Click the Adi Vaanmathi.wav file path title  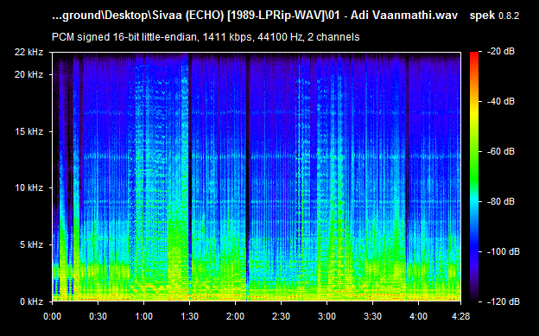(x=255, y=16)
